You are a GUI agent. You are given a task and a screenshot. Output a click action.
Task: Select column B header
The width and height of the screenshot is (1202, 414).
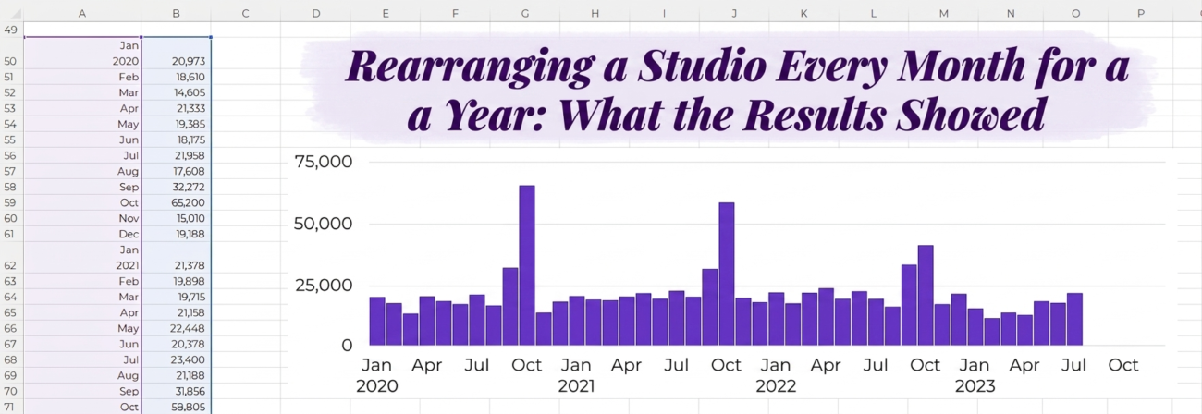click(x=176, y=13)
